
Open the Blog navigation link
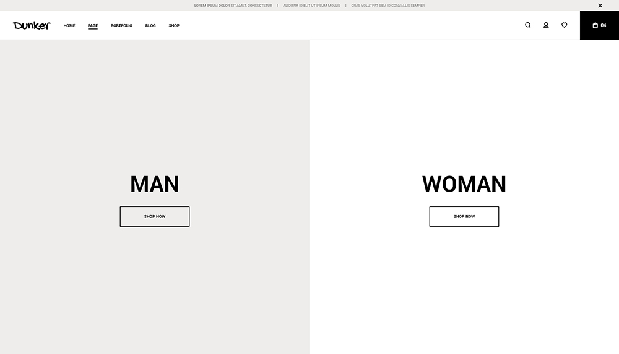click(x=150, y=26)
